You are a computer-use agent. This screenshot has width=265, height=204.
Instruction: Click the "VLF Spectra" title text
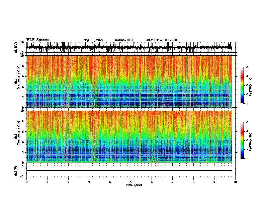(x=38, y=40)
